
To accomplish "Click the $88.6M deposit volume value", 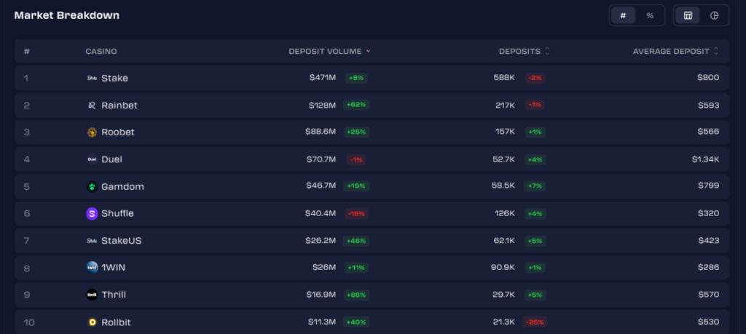I will click(321, 132).
